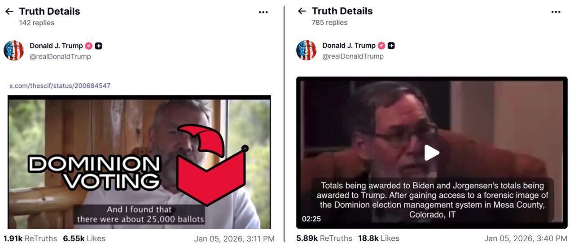Click the right post's profile avatar

point(306,50)
